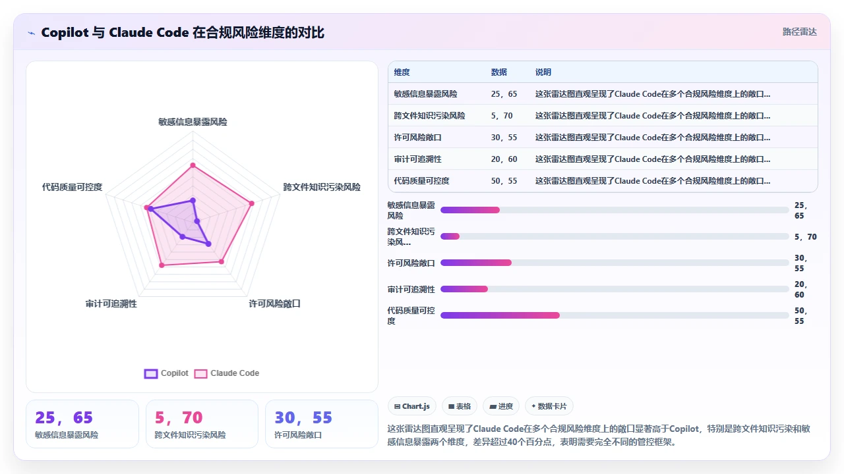Viewport: 844px width, 474px height.
Task: Click the chart title heading text
Action: (183, 33)
